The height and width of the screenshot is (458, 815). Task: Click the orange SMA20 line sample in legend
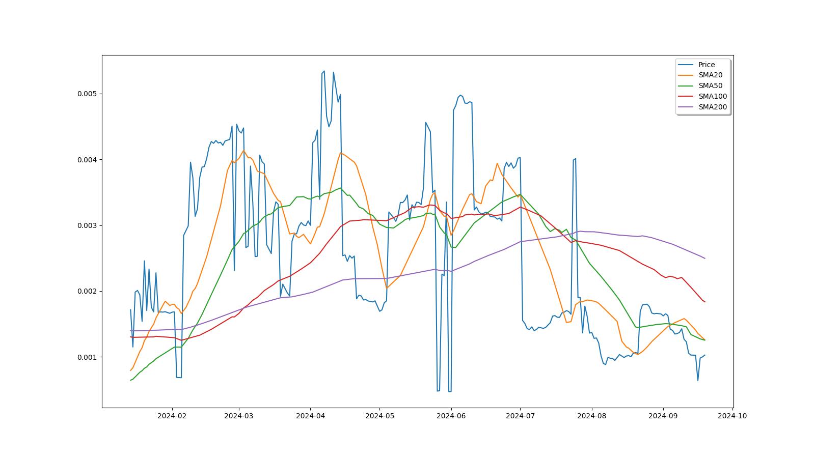[x=686, y=75]
